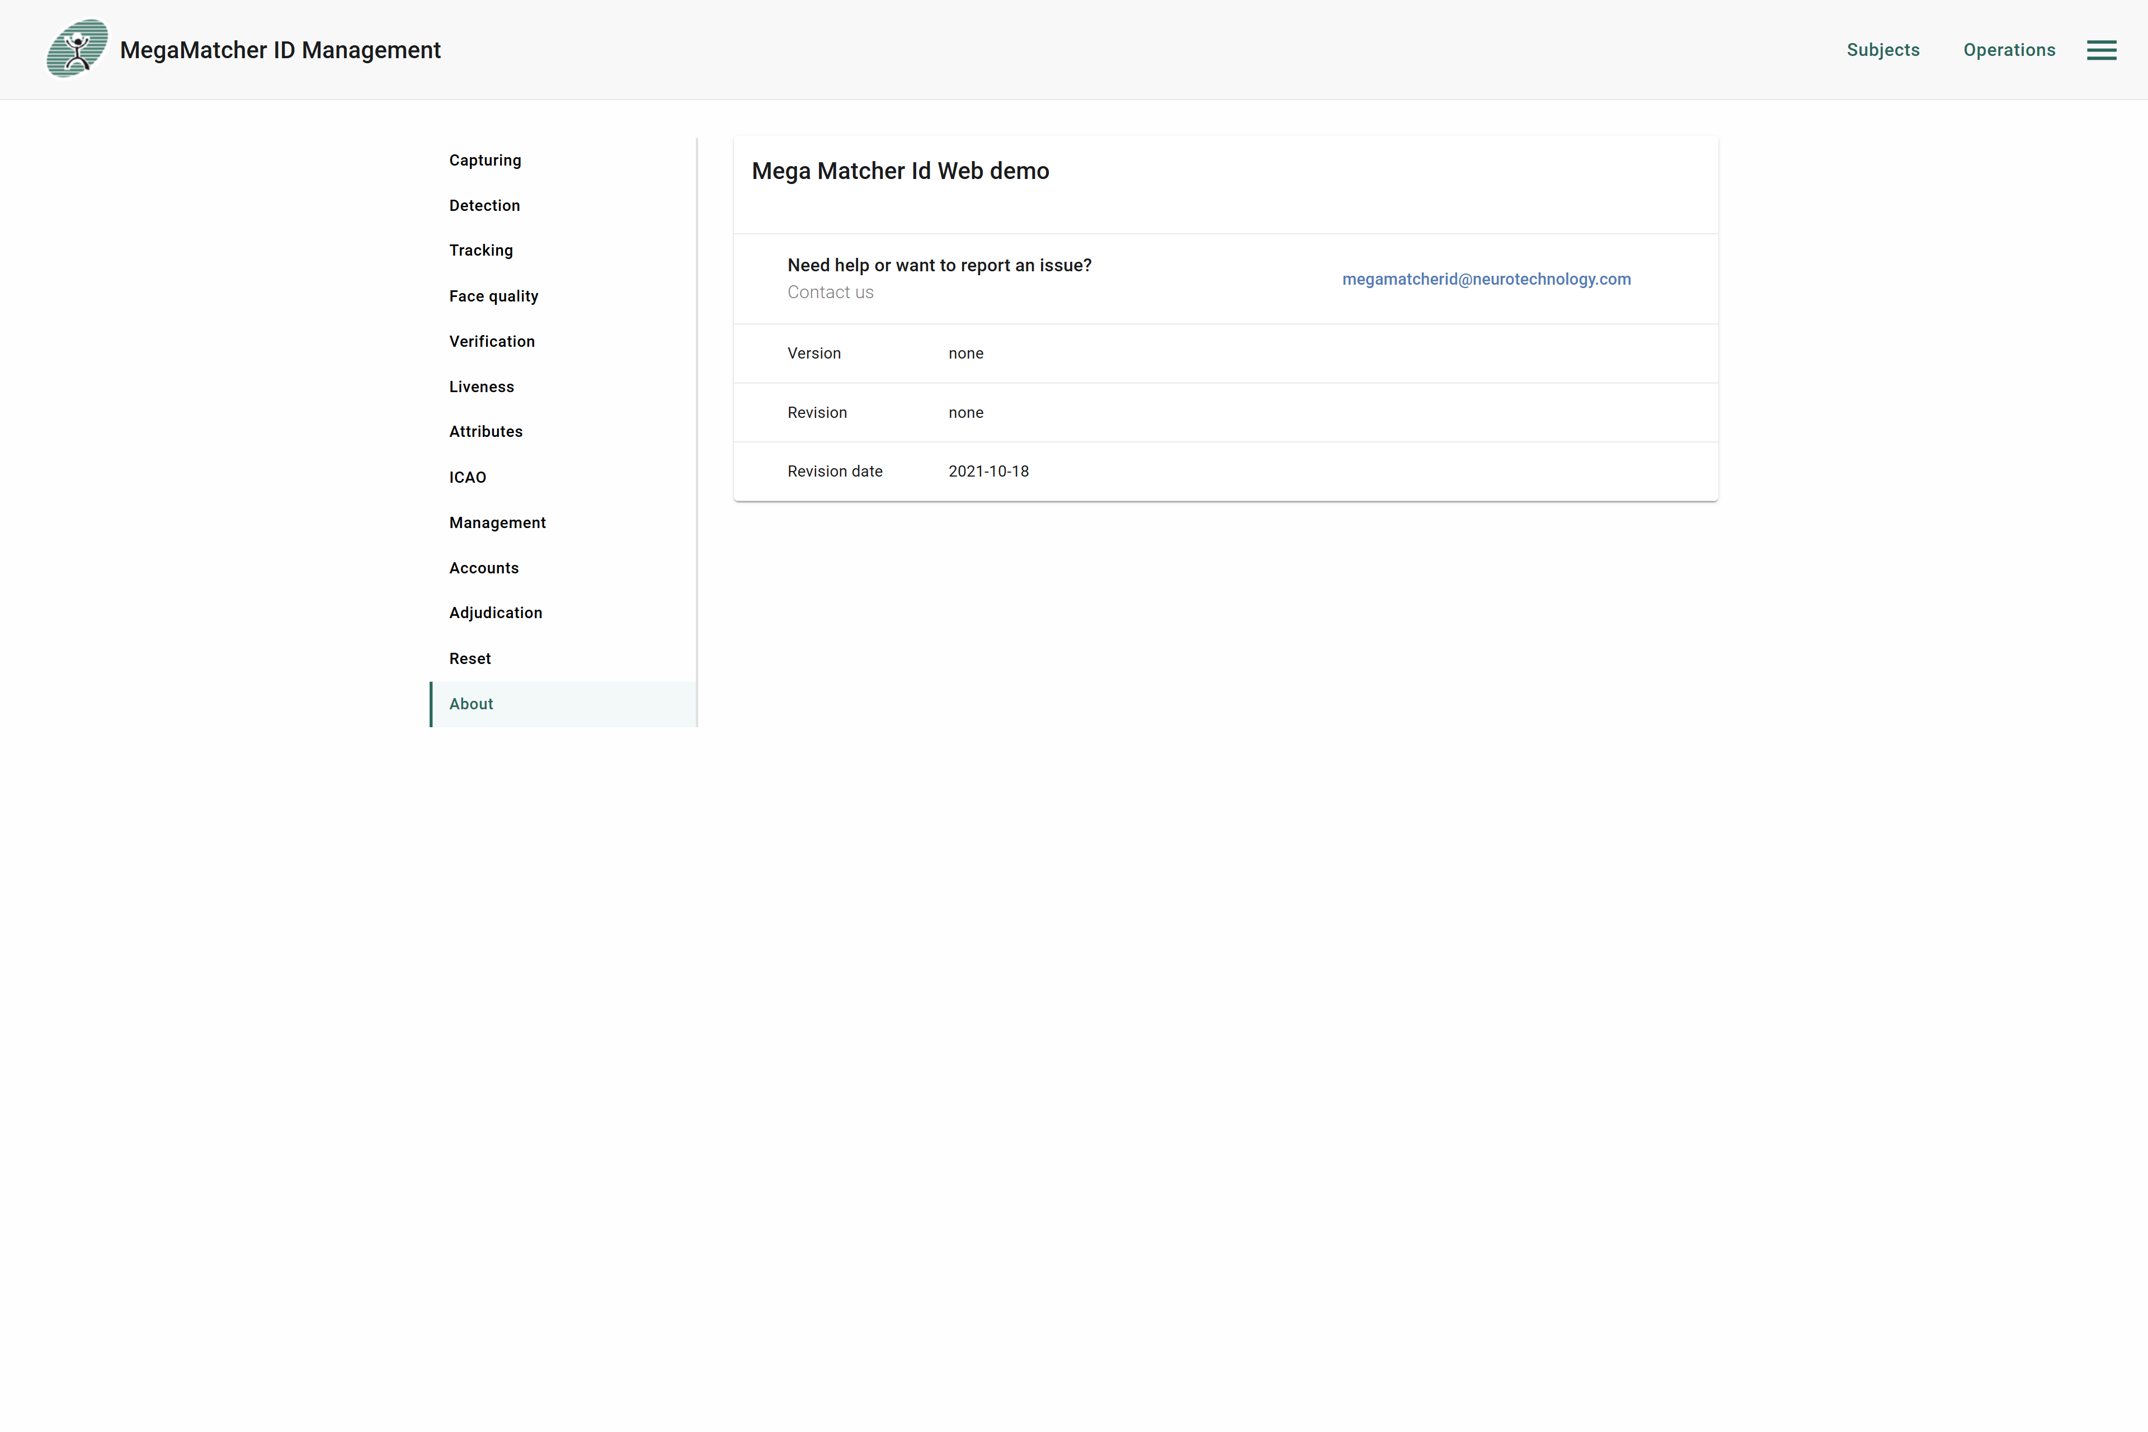Click the MegaMatcher ID Management title

click(x=280, y=50)
